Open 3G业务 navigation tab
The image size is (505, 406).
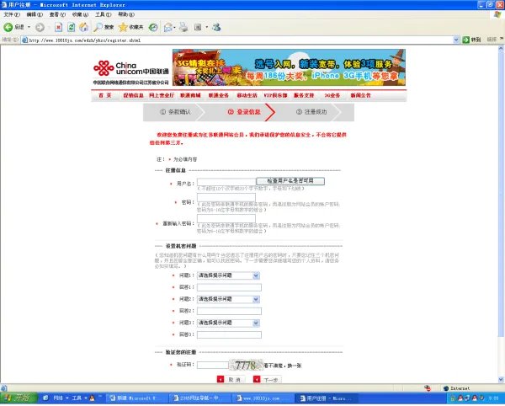(x=332, y=95)
